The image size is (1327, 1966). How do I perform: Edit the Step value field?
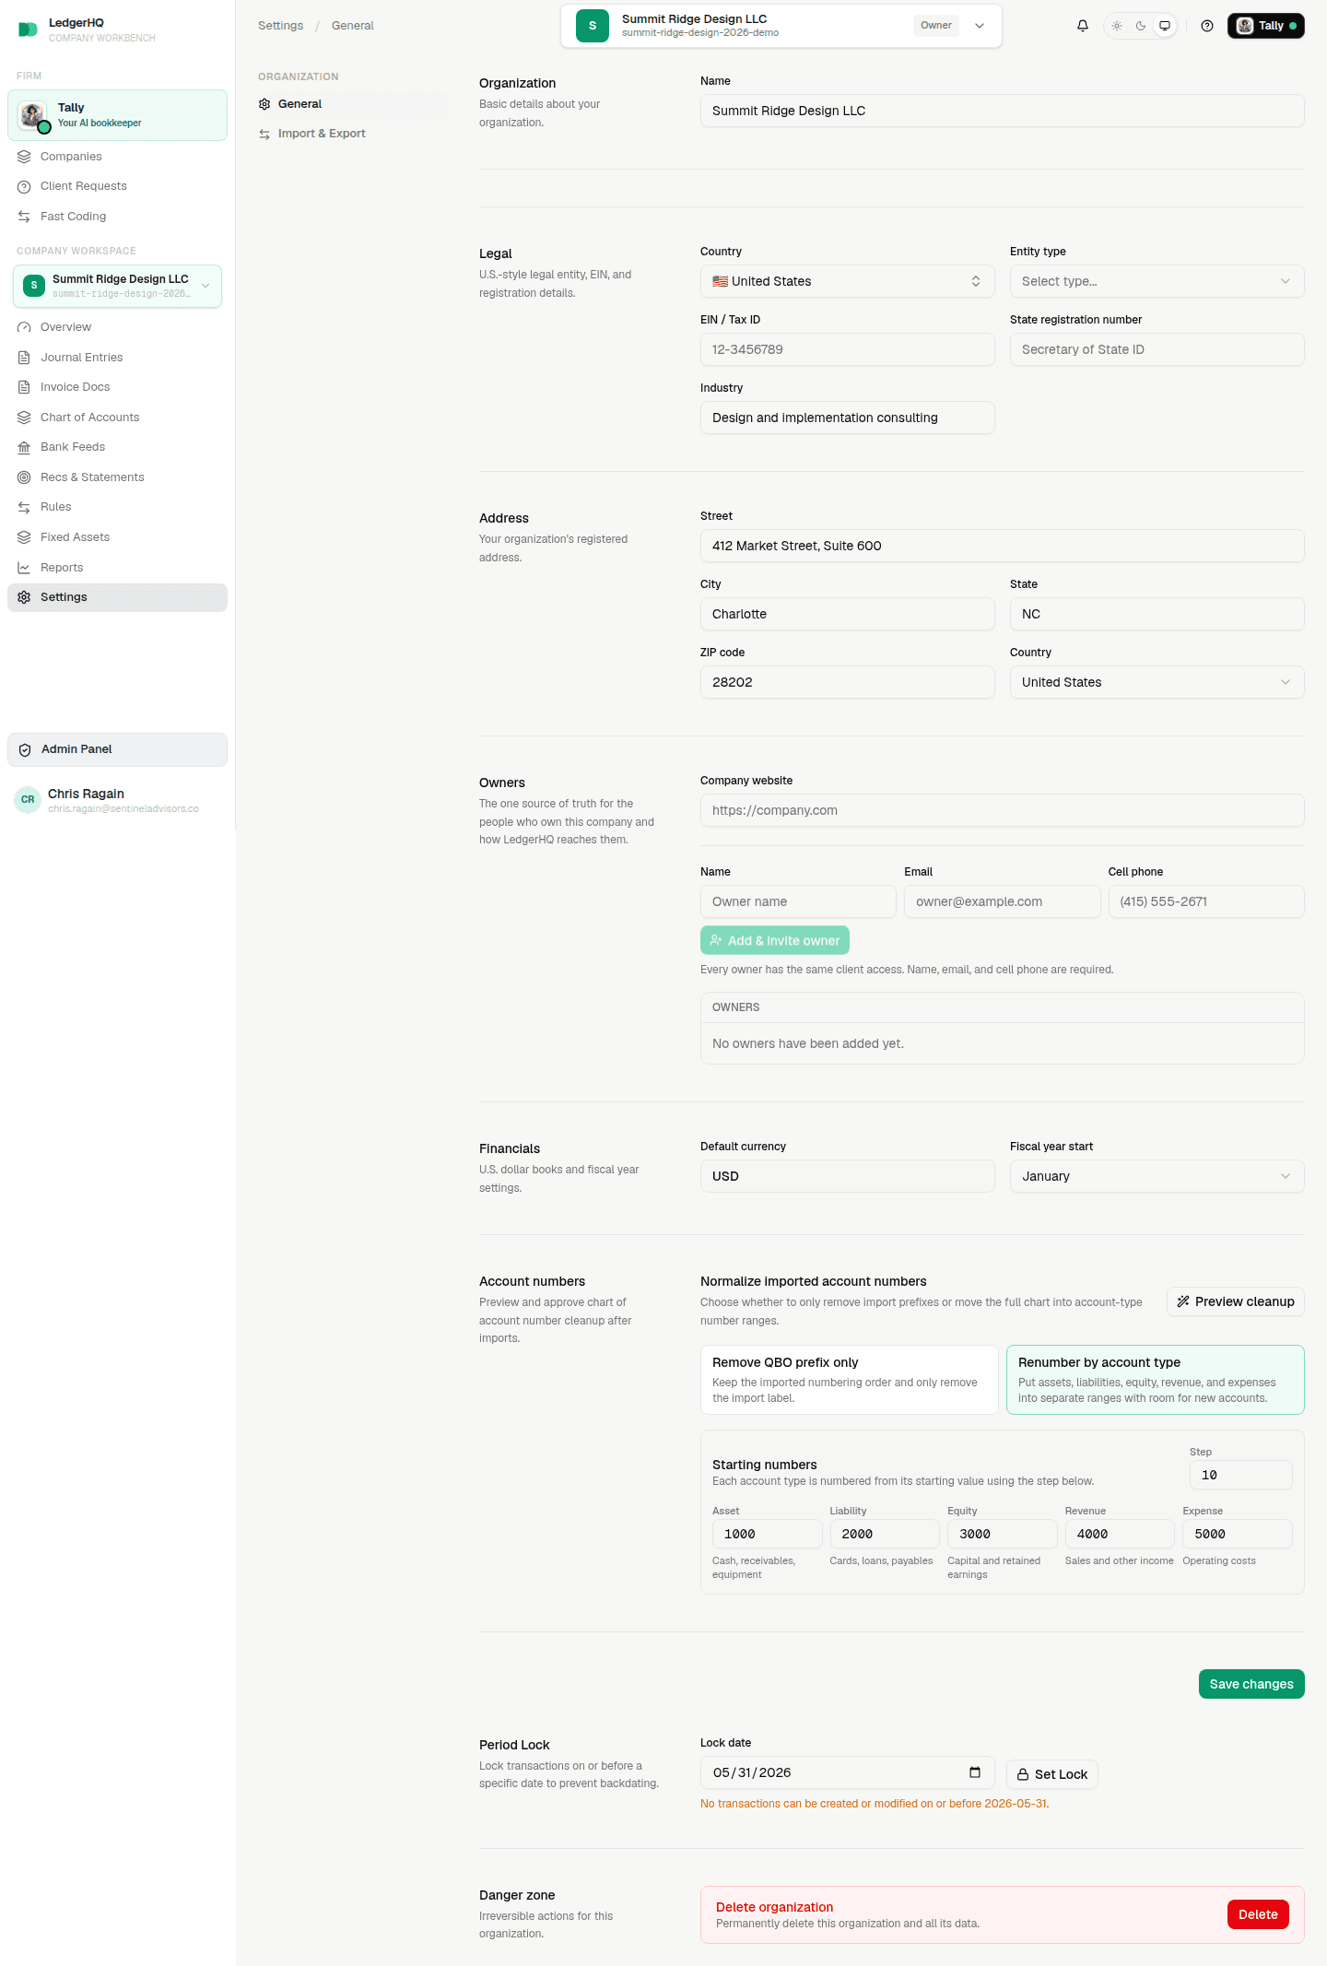click(1240, 1475)
